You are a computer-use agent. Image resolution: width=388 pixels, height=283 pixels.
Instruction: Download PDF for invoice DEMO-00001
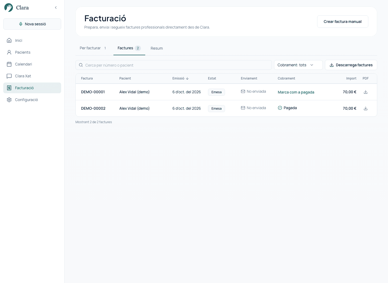[x=366, y=92]
